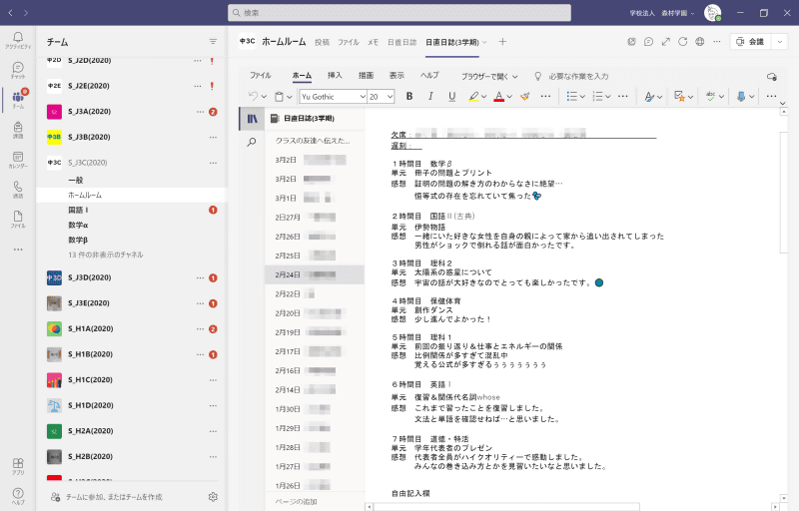This screenshot has height=511, width=799.
Task: Open the Help icon at bottom left
Action: point(18,496)
